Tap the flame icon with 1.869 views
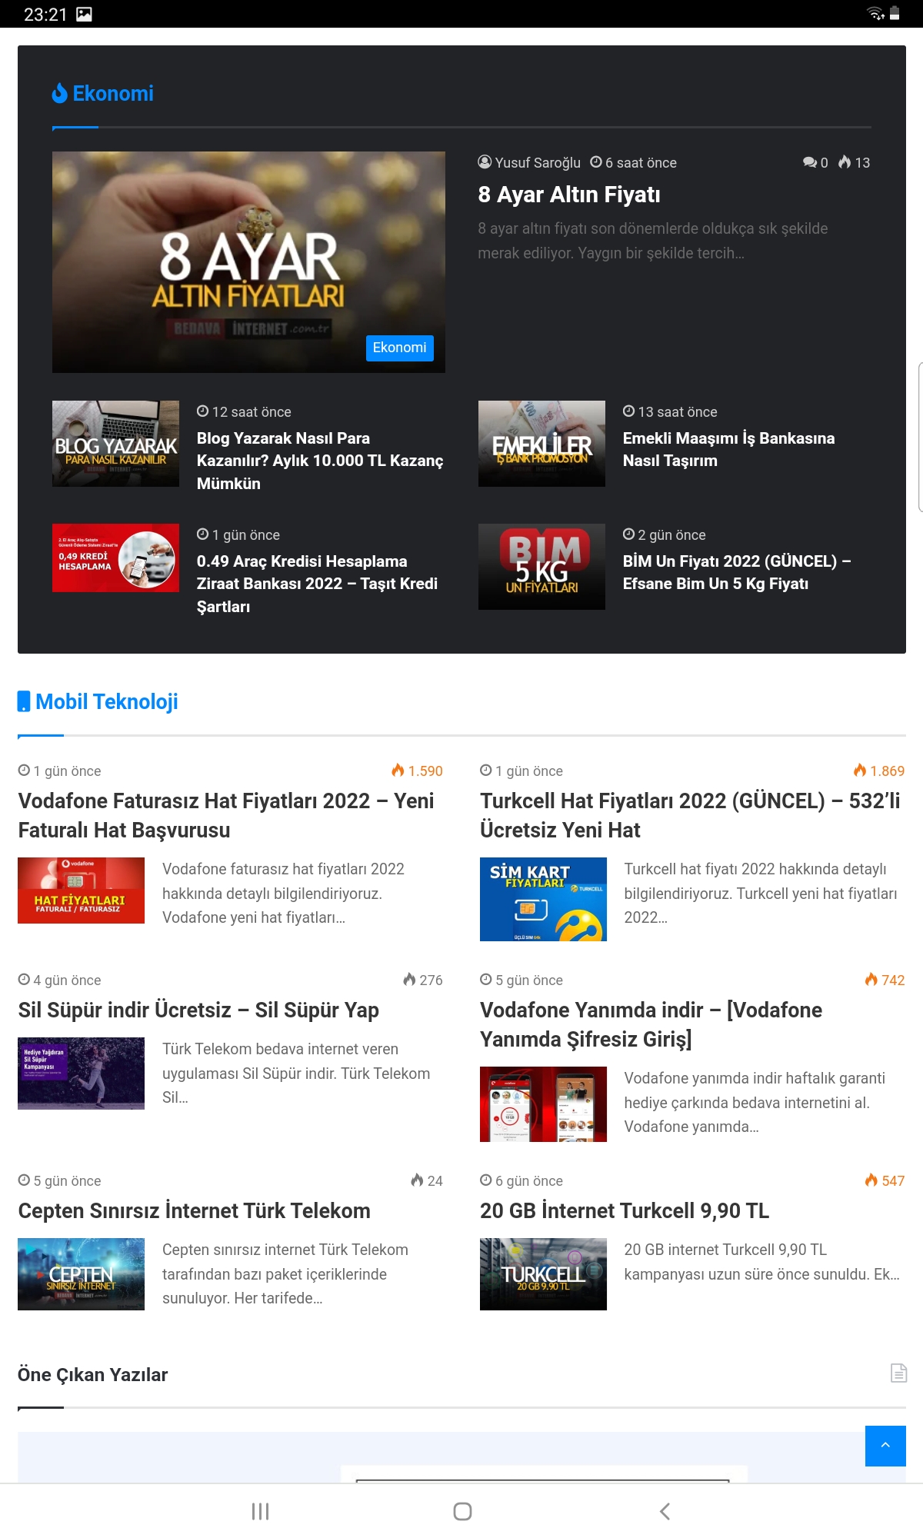 click(x=860, y=770)
